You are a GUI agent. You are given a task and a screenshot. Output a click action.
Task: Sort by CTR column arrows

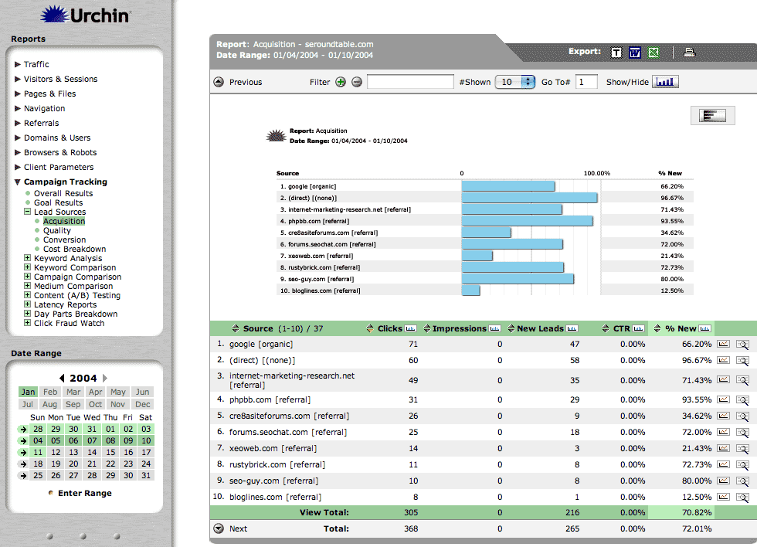coord(606,329)
